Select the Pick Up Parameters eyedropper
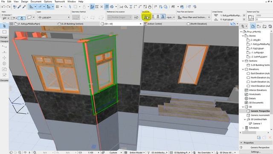Screen dimensions: 273x154 pyautogui.click(x=19, y=7)
